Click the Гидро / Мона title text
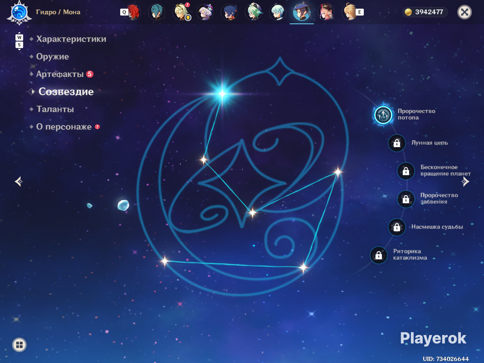This screenshot has width=484, height=363. click(x=58, y=12)
